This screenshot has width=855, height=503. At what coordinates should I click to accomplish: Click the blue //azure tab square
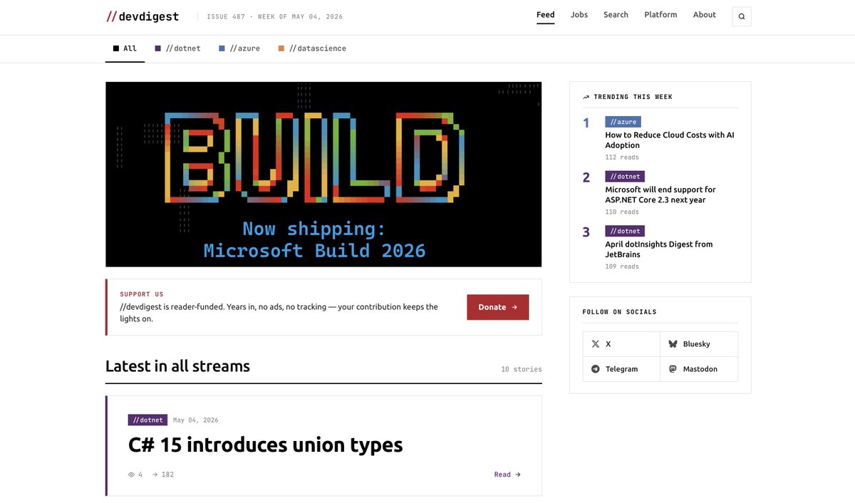coord(222,48)
